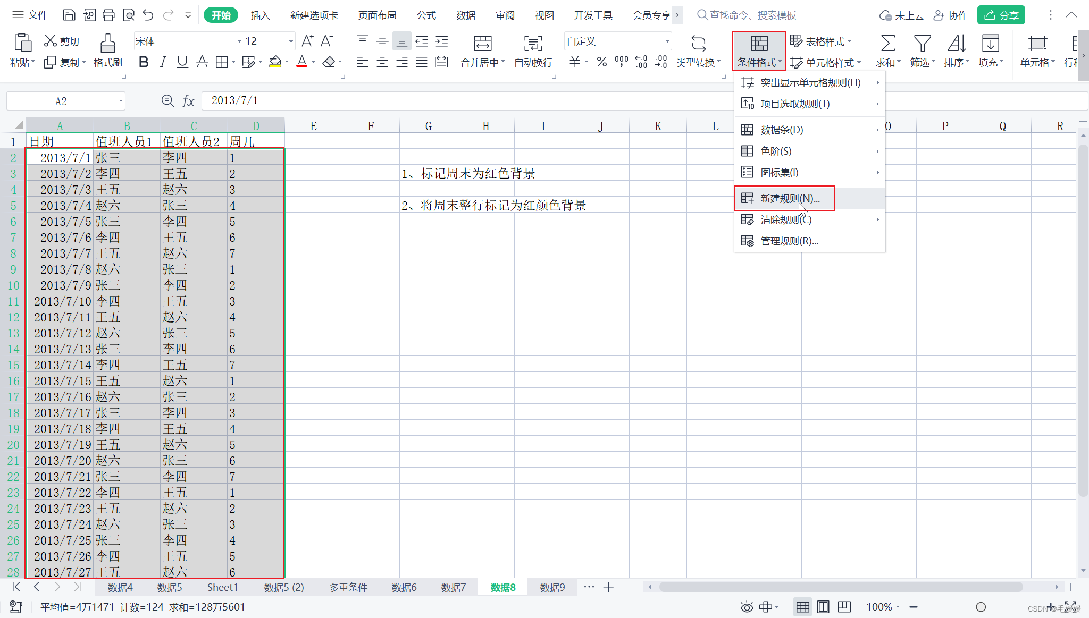Click the Filter (筛选) funnel icon
The image size is (1089, 618).
[922, 44]
